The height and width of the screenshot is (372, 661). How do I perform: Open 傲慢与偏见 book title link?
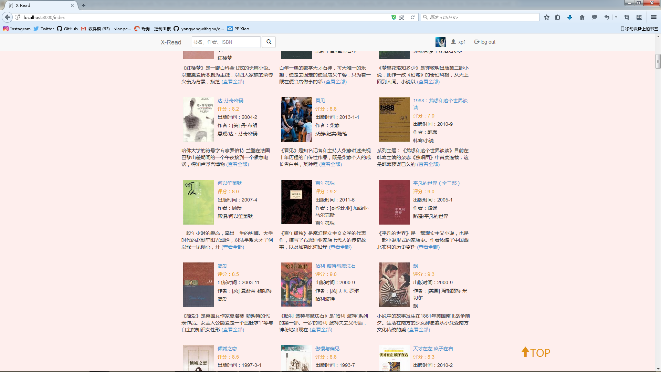click(327, 349)
